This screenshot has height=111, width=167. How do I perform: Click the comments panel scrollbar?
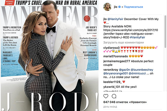pos(165,32)
